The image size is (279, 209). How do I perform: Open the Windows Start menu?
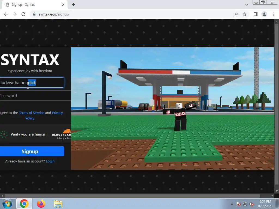point(7,204)
